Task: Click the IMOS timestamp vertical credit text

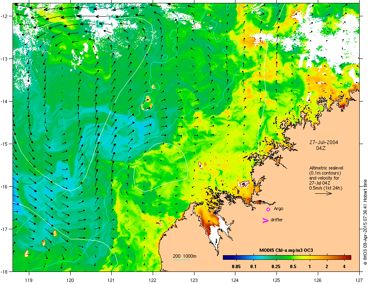Action: (x=365, y=222)
